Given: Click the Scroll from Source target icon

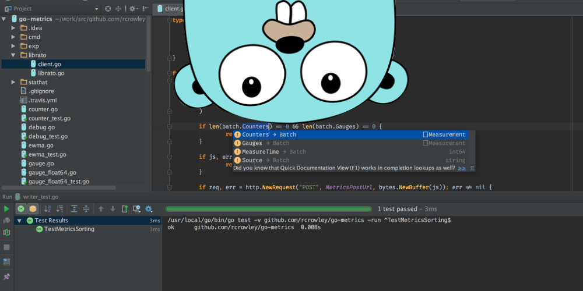Looking at the screenshot, I should point(108,9).
